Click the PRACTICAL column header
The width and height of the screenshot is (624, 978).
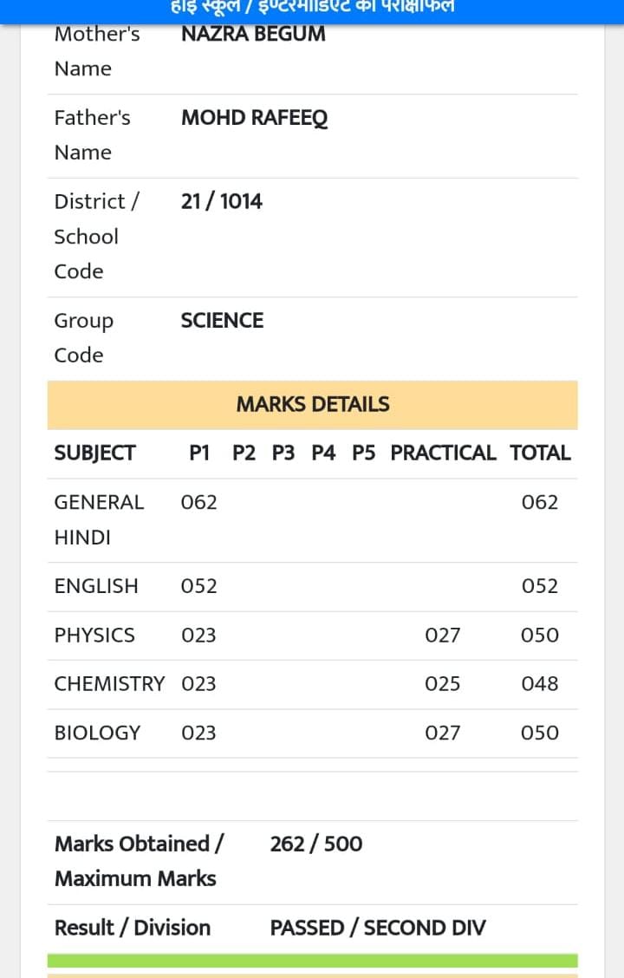pyautogui.click(x=443, y=453)
